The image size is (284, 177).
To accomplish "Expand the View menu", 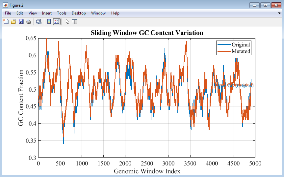I will click(x=33, y=13).
